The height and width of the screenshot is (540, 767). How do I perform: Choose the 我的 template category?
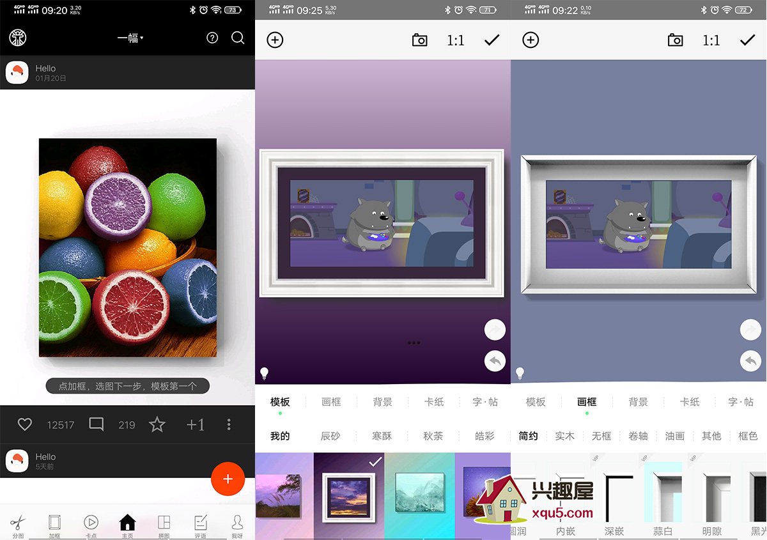[280, 436]
